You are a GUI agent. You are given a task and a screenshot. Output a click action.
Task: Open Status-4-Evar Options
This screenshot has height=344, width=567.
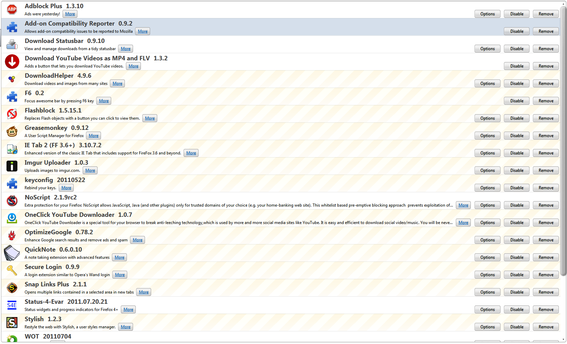[487, 310]
